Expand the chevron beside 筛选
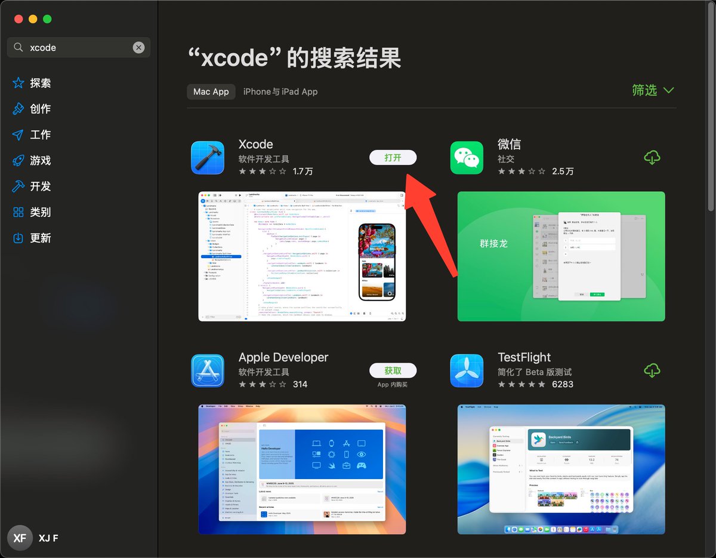This screenshot has height=558, width=716. pyautogui.click(x=668, y=90)
